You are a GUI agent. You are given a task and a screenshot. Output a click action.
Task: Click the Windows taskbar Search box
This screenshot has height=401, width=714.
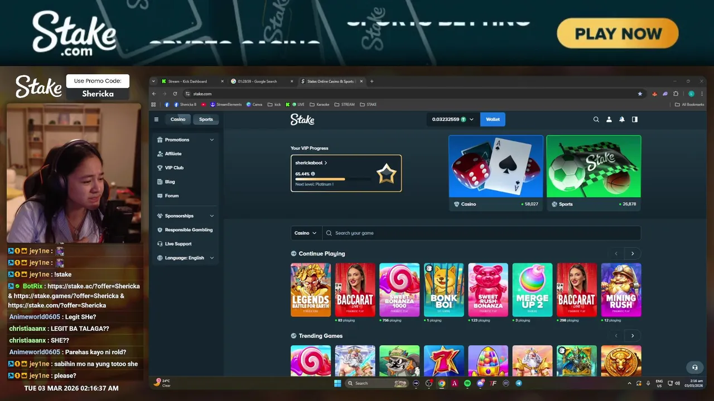pos(377,383)
